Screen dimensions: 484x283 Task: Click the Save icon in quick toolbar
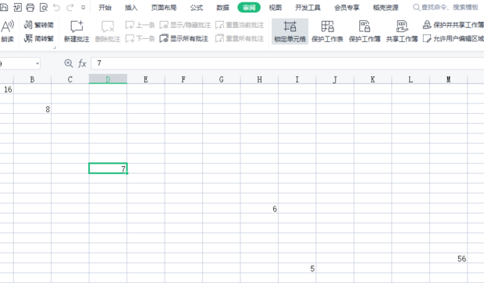(x=4, y=7)
